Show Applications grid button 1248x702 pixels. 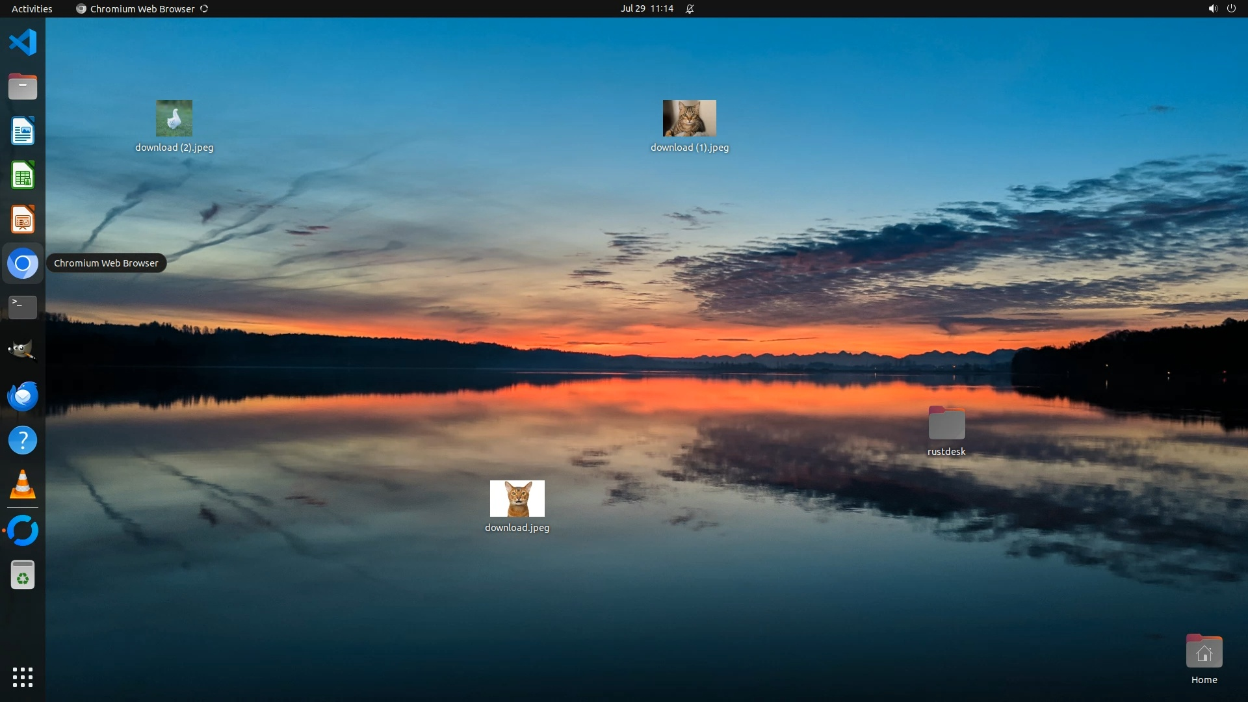(23, 677)
